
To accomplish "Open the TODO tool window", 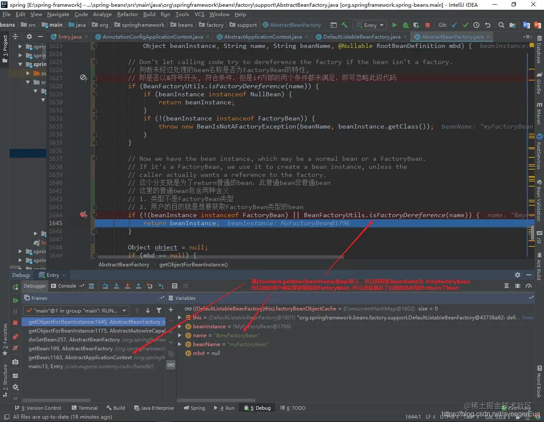I will tap(293, 408).
